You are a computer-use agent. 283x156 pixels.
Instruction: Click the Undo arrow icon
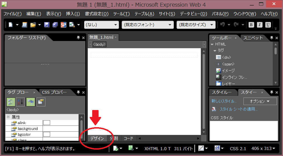[223, 25]
